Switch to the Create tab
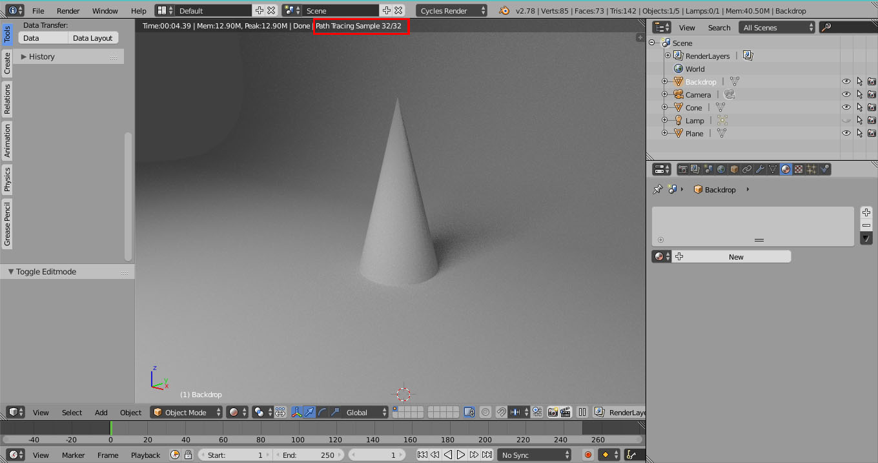Viewport: 878px width, 463px height. tap(7, 63)
